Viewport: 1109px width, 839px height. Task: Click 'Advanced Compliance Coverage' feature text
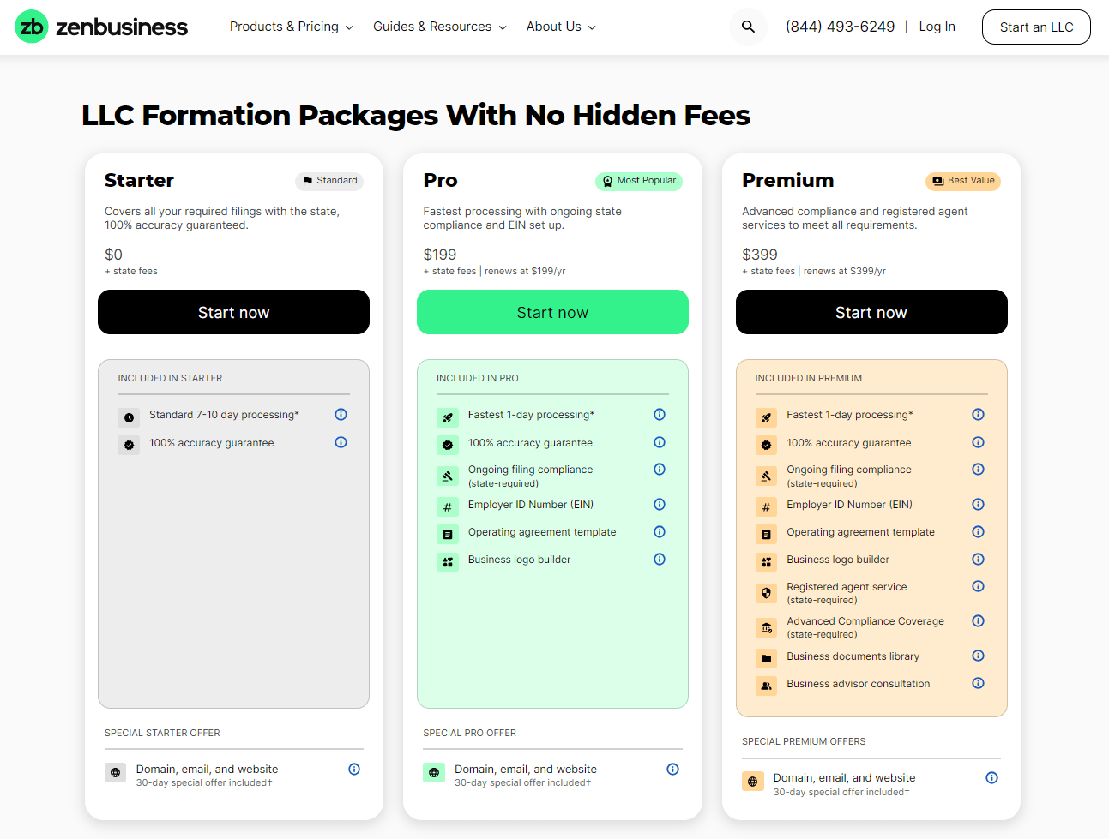click(865, 621)
